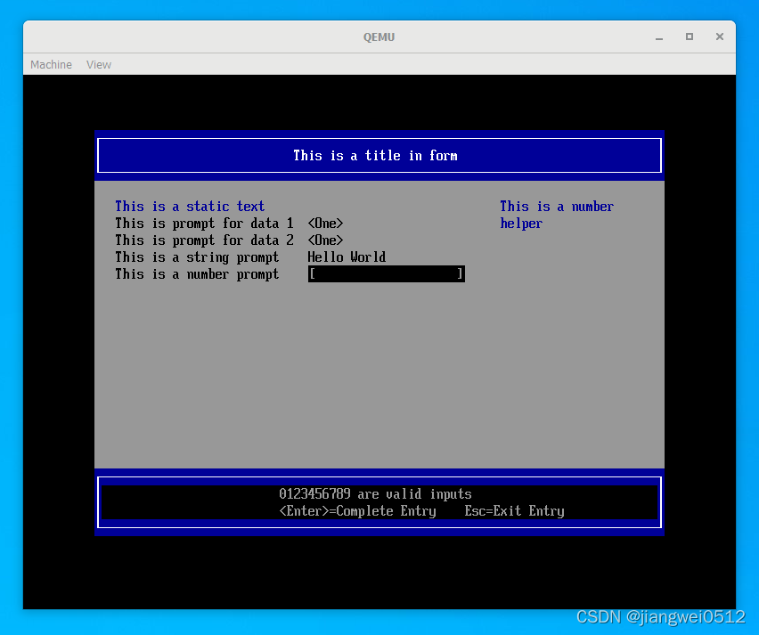Click the 'Hello World' string value

click(x=347, y=257)
